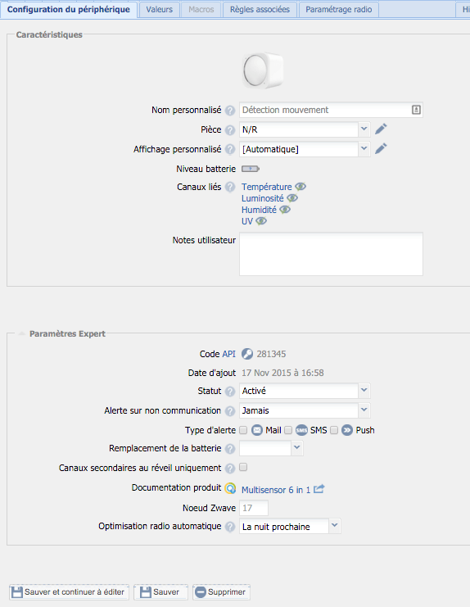Click the API key icon
Image resolution: width=470 pixels, height=607 pixels.
247,354
